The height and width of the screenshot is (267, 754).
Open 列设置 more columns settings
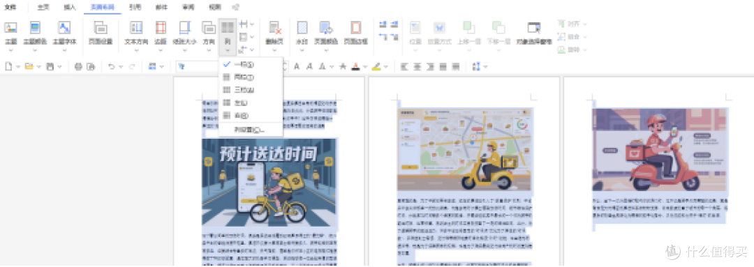click(251, 130)
